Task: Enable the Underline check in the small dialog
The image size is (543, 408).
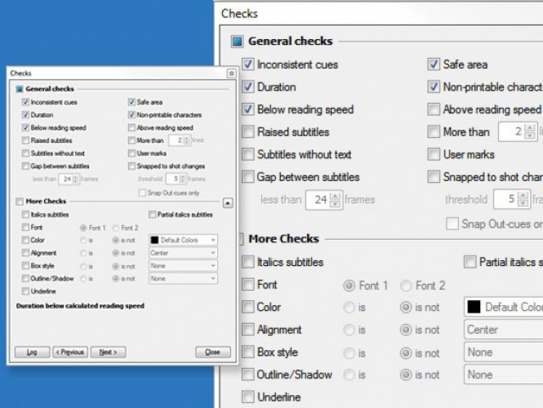Action: pyautogui.click(x=25, y=291)
